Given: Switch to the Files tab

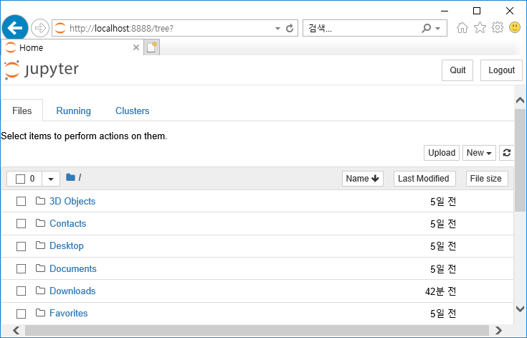Looking at the screenshot, I should coord(22,111).
